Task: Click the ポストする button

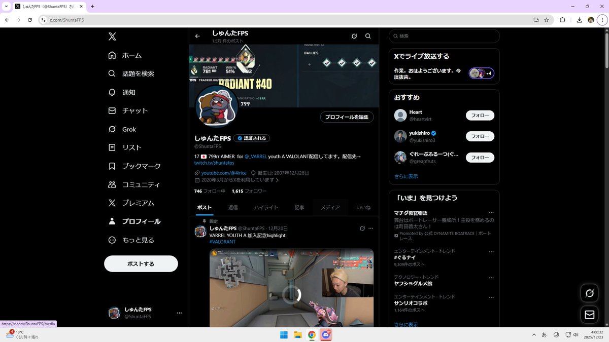Action: pos(141,263)
